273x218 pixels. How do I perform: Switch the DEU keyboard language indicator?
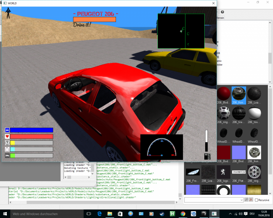click(x=252, y=214)
